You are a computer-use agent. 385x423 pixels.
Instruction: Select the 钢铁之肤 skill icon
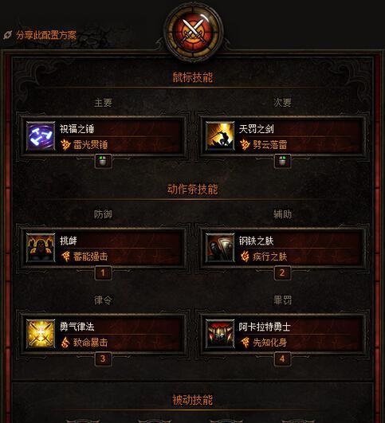(x=220, y=248)
